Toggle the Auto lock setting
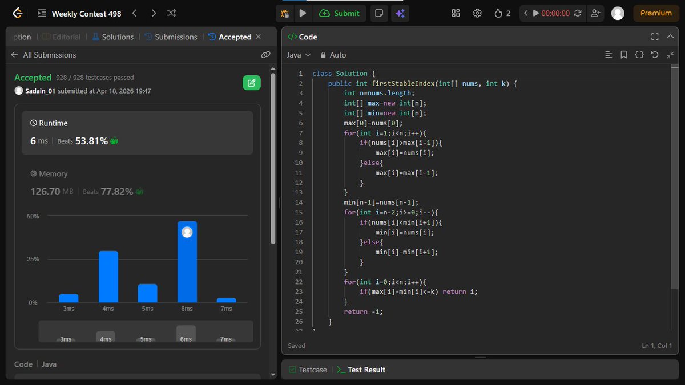The width and height of the screenshot is (685, 385). (x=333, y=55)
